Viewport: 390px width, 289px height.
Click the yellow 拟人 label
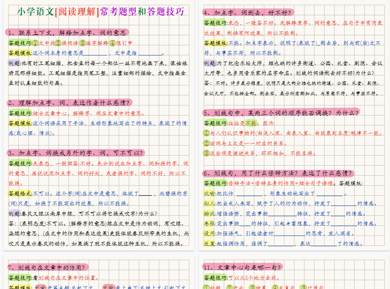tap(209, 203)
